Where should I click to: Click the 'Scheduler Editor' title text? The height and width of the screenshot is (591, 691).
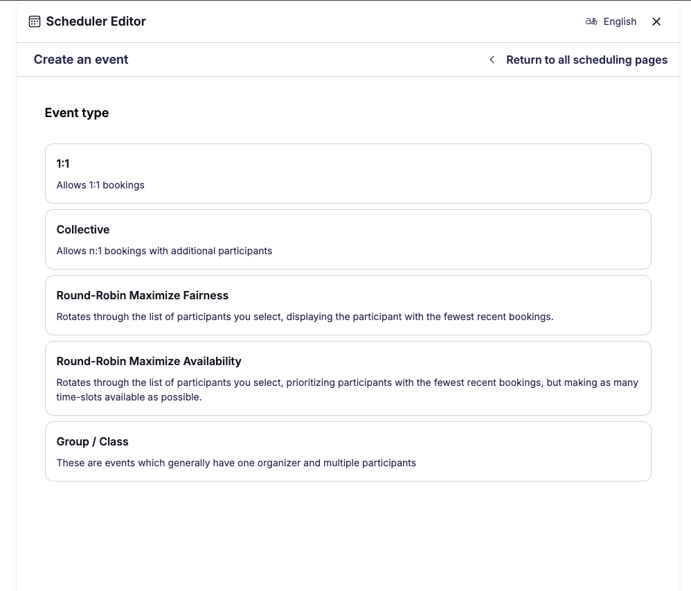[x=96, y=21]
